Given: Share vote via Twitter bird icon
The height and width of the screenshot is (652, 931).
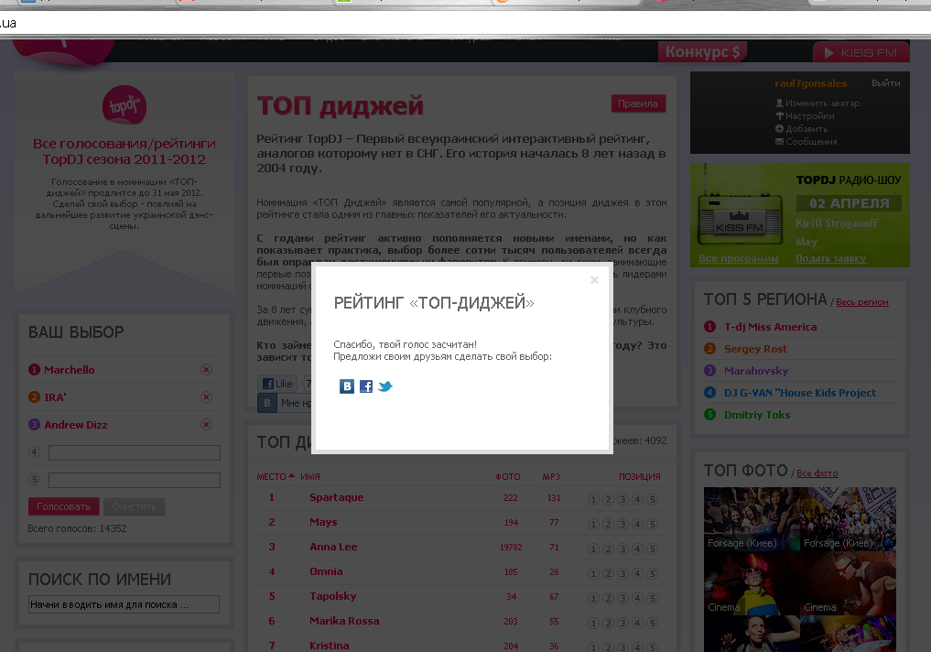Looking at the screenshot, I should [x=385, y=386].
